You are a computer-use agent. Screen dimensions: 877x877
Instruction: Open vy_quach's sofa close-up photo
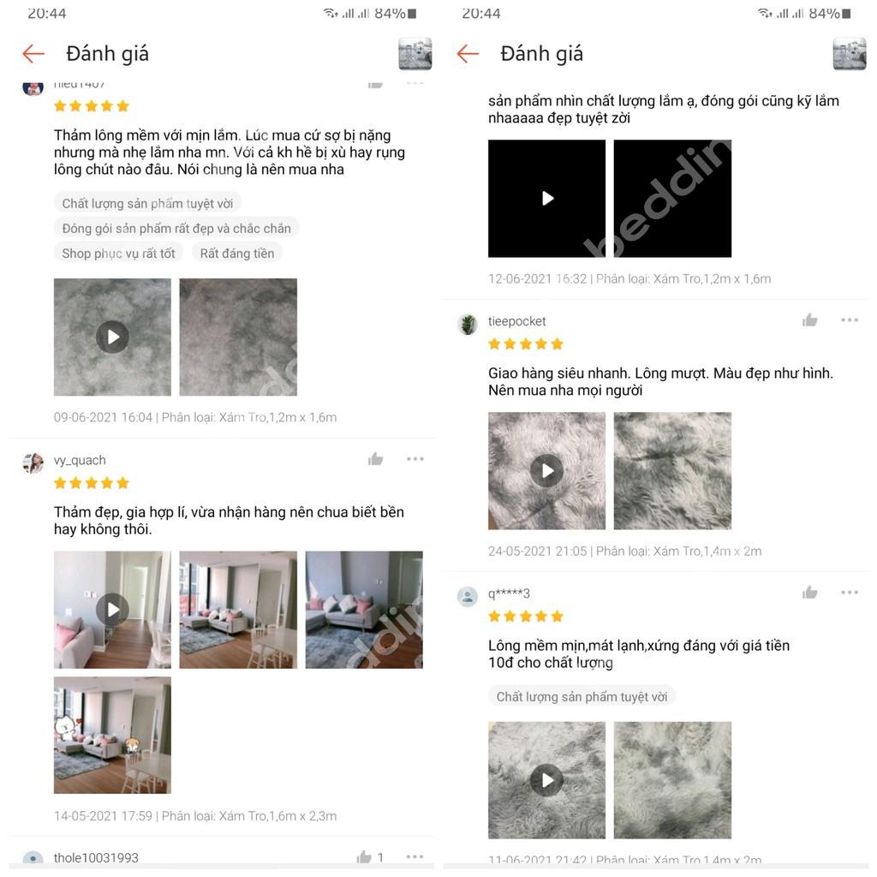coord(364,610)
